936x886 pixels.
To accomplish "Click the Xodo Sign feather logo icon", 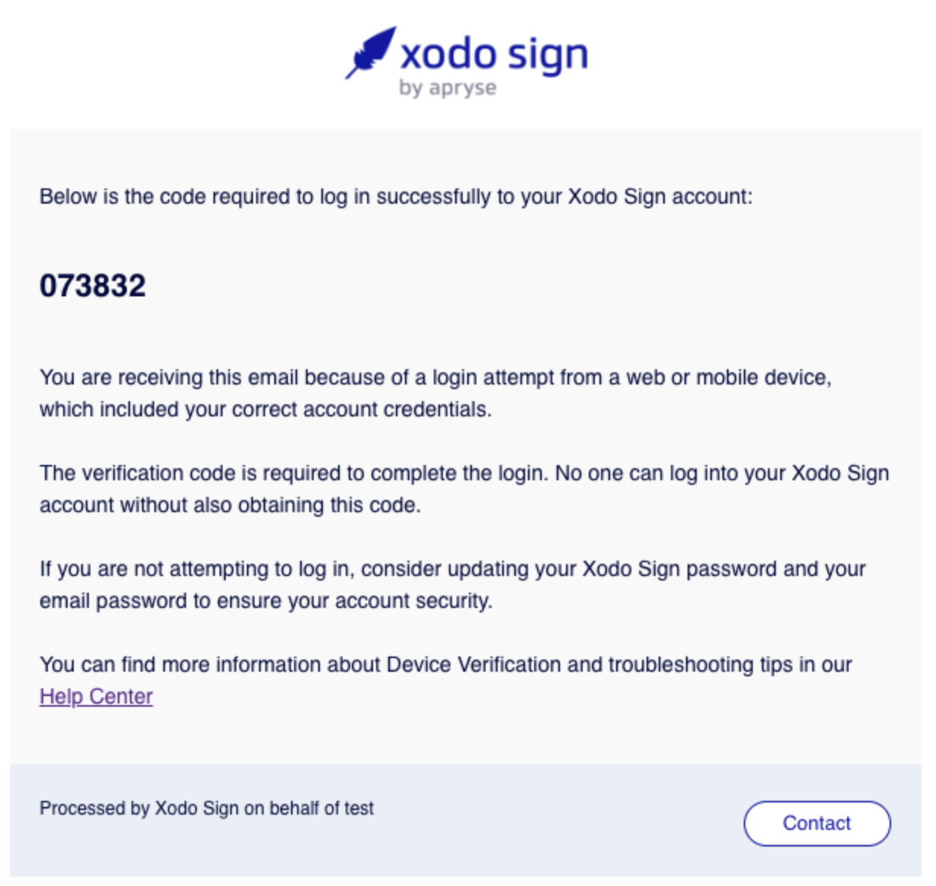I will [x=371, y=52].
